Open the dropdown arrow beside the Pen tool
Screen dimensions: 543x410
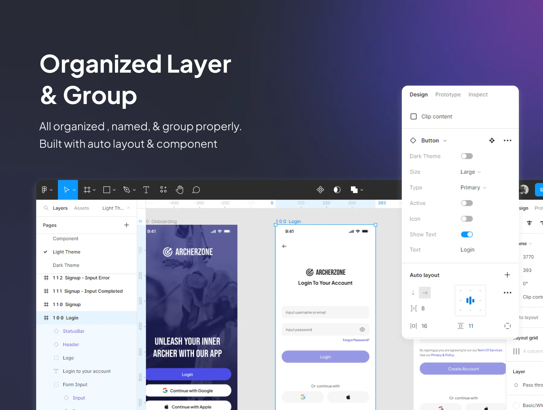(x=134, y=190)
